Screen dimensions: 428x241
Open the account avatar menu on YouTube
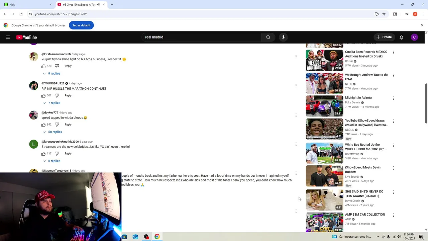coord(414,37)
